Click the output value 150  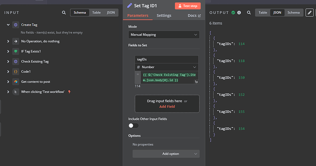coord(241,78)
